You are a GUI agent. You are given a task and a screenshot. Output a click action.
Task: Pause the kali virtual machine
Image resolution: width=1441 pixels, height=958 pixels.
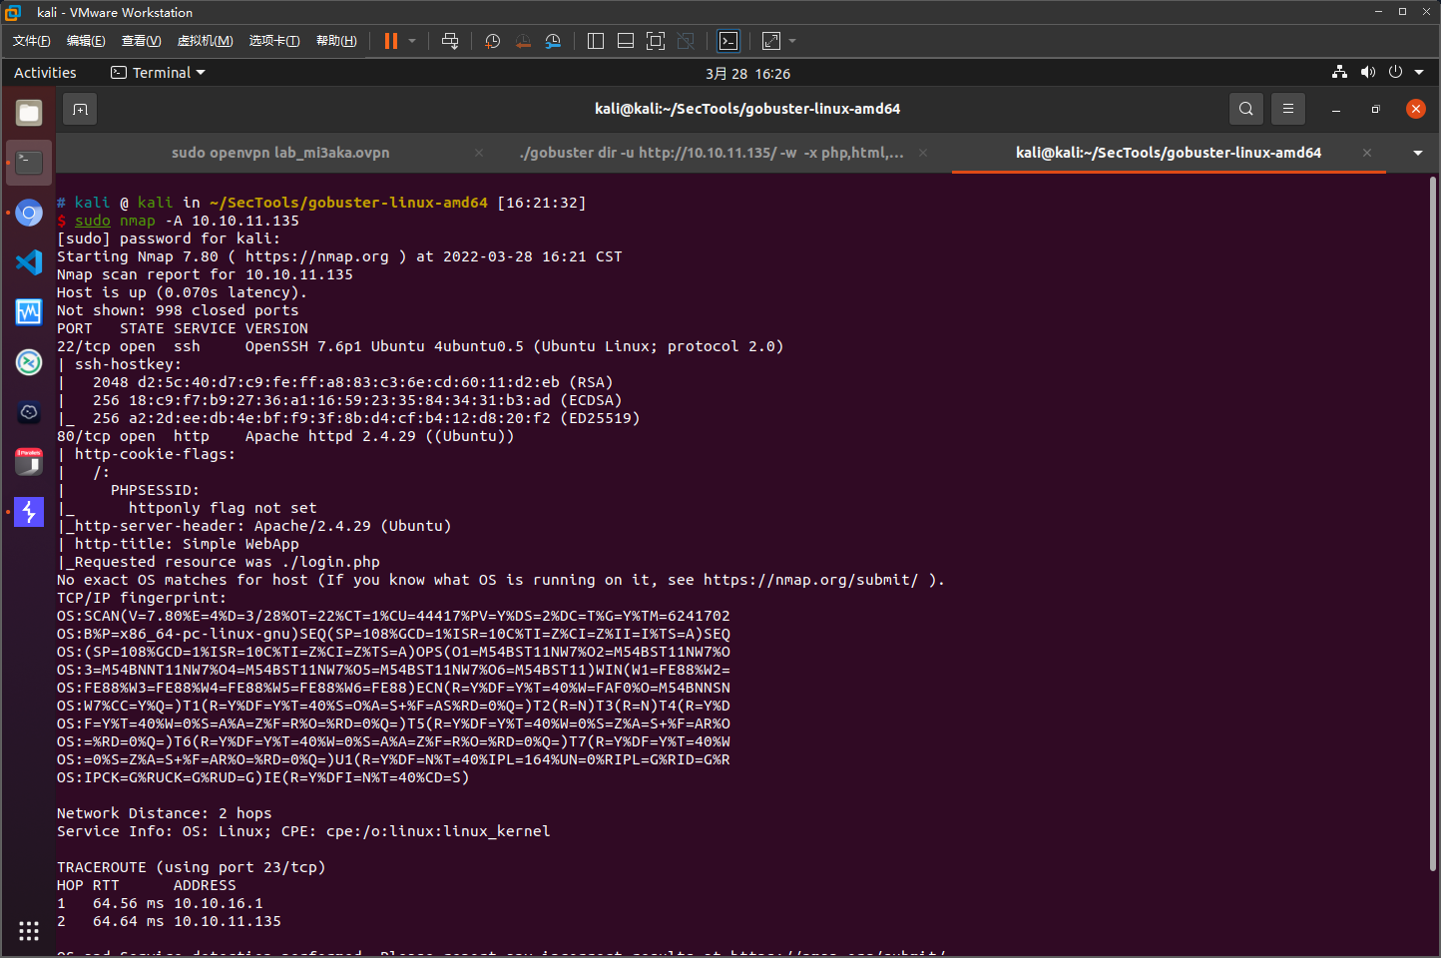tap(391, 41)
